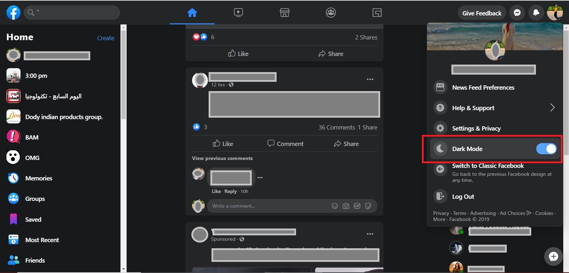Viewport: 569px width, 273px height.
Task: Comment on the 12 hrs post
Action: (285, 143)
